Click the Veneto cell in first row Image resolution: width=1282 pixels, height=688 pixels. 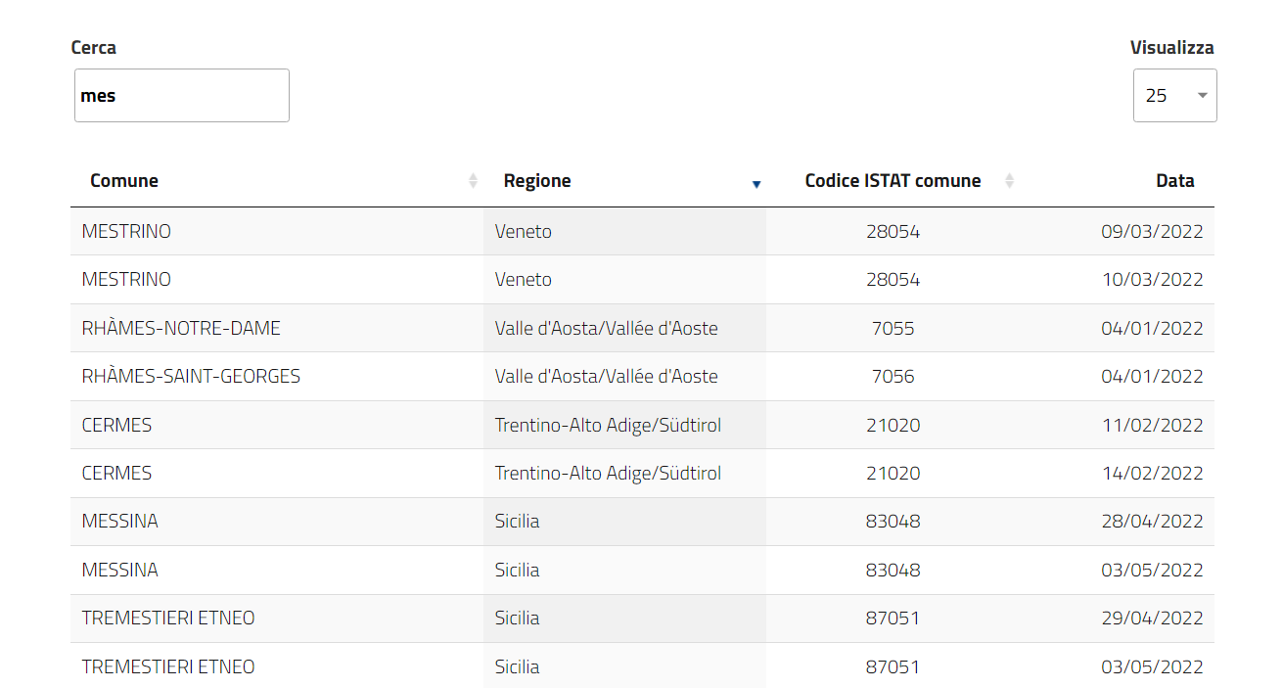tap(524, 232)
